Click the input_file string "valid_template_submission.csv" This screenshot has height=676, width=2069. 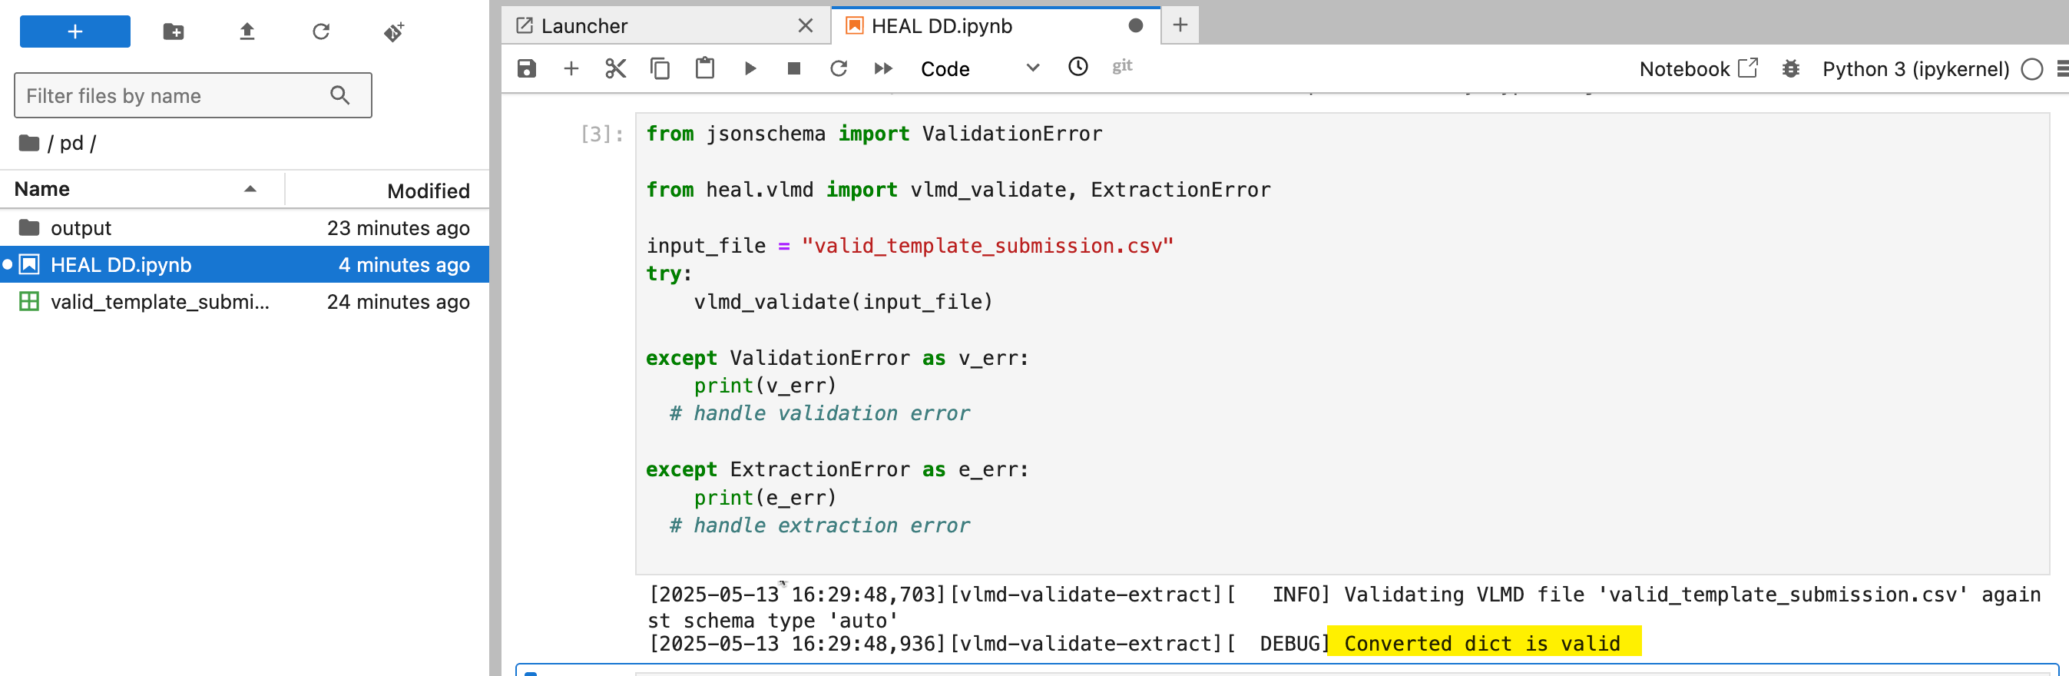coord(987,245)
